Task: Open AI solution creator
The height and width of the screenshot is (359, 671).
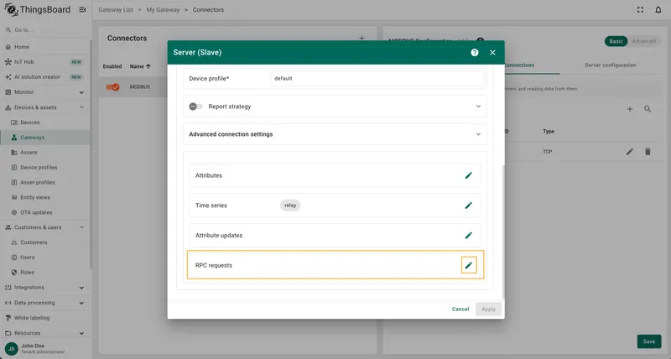Action: [x=45, y=77]
